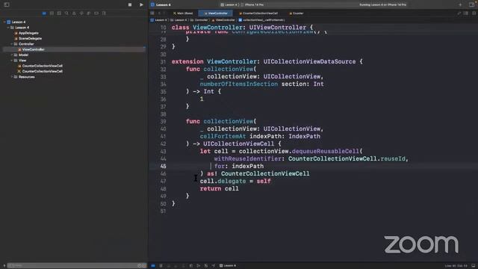Open the Project navigator tab
Image resolution: width=478 pixels, height=269 pixels.
pyautogui.click(x=44, y=13)
